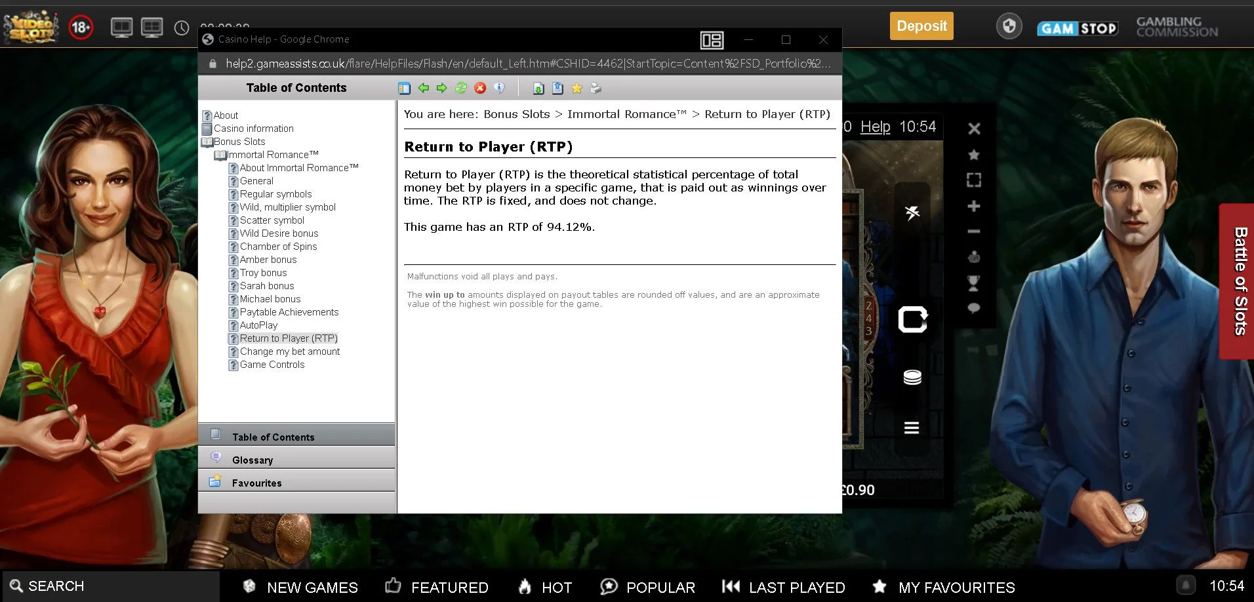Click the page with blue up arrow icon
This screenshot has width=1254, height=602.
[x=557, y=88]
